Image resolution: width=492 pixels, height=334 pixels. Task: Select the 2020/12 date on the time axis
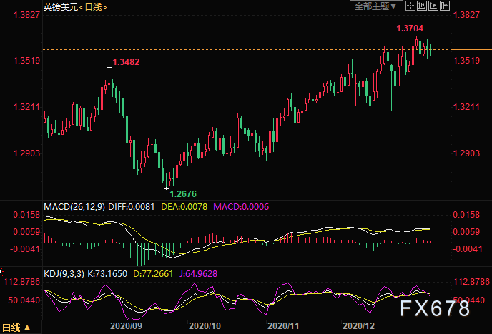(x=359, y=325)
